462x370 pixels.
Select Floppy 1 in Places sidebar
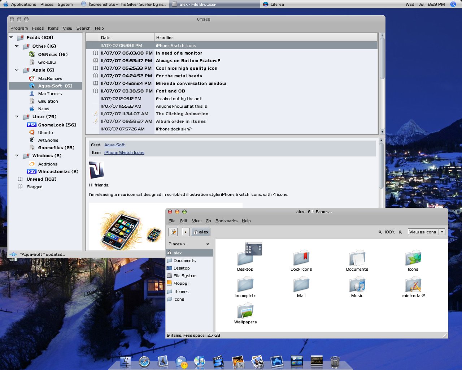pyautogui.click(x=189, y=283)
